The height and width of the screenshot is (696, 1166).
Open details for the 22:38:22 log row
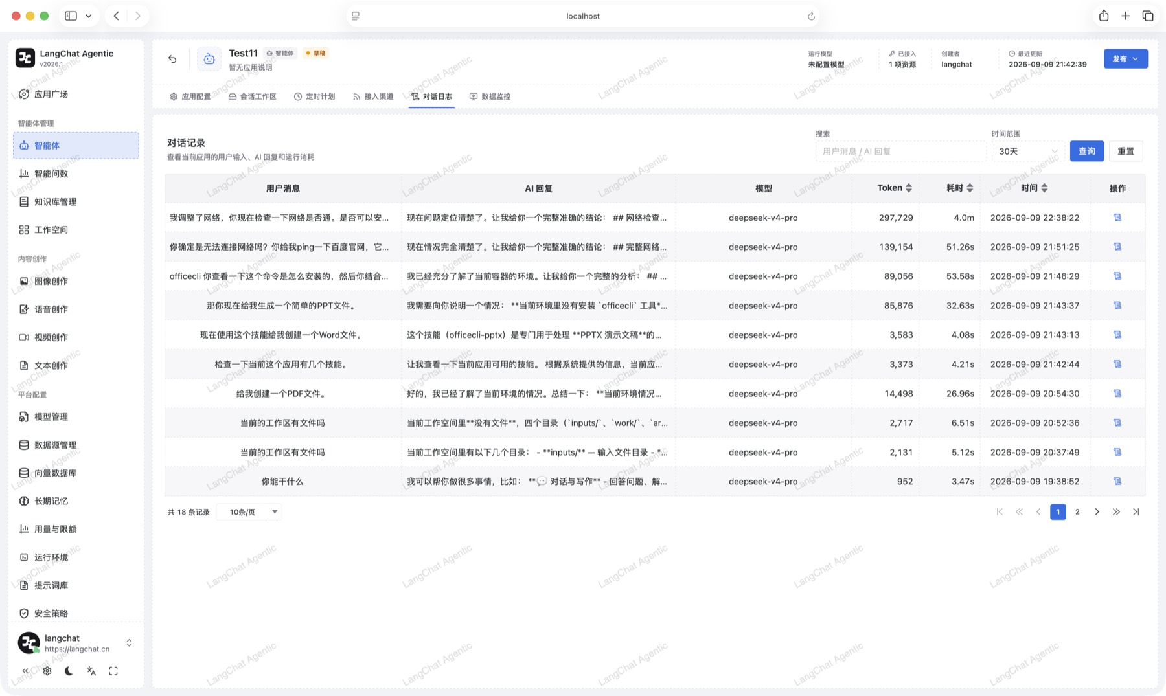1117,218
